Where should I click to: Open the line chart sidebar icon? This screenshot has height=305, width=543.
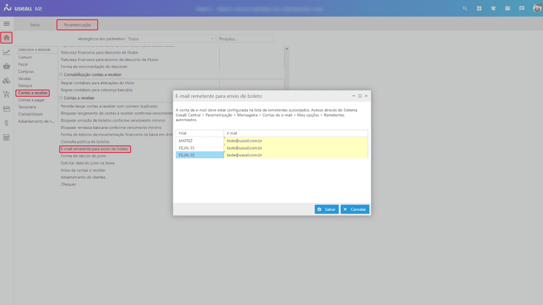point(7,52)
